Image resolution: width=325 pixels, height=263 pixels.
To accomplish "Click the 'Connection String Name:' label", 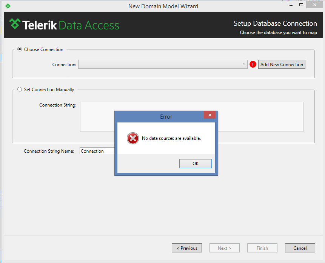I will [x=49, y=151].
